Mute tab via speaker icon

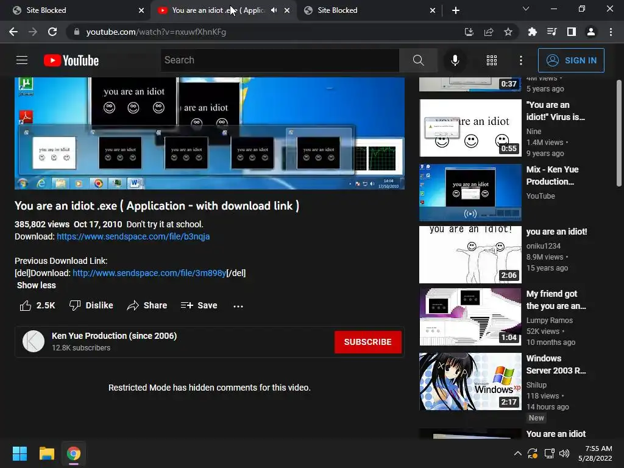click(x=274, y=10)
